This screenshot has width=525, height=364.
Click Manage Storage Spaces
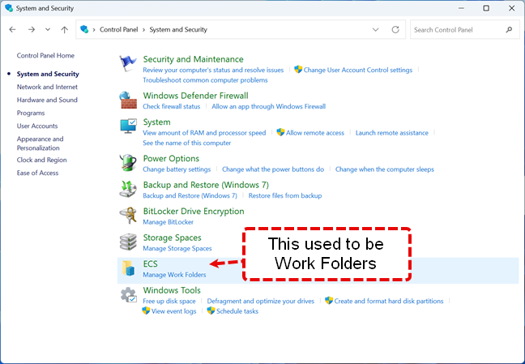point(177,248)
